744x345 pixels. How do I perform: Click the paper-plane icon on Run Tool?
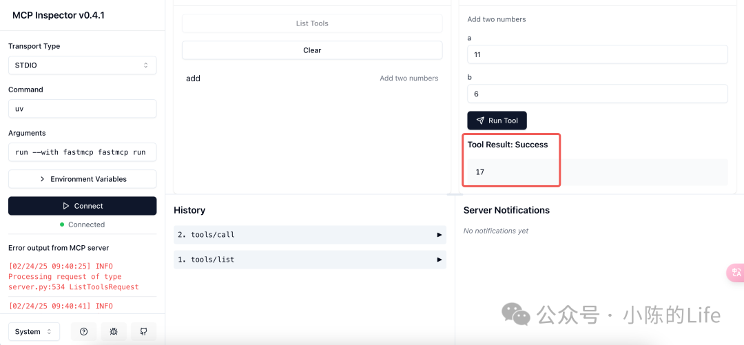coord(480,121)
